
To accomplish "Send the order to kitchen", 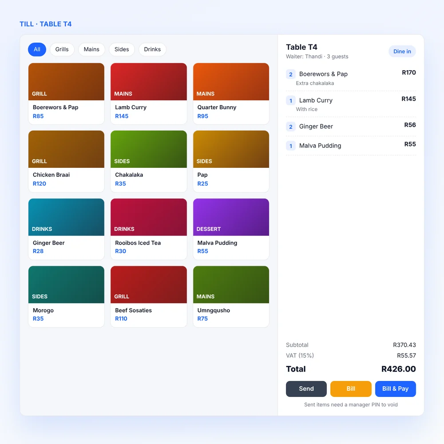I will click(x=306, y=388).
